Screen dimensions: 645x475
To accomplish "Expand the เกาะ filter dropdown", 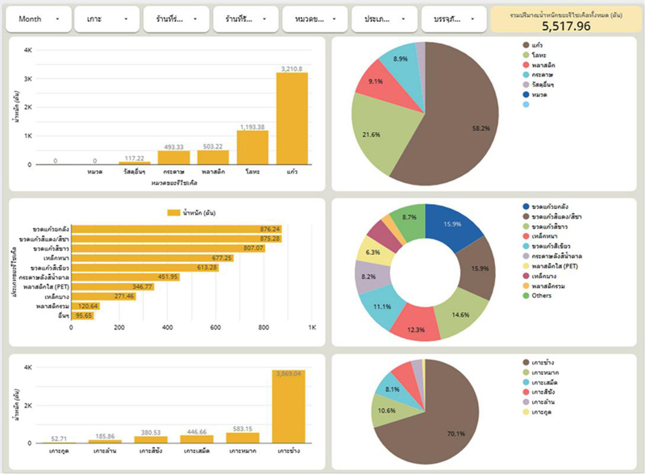I will [x=106, y=19].
